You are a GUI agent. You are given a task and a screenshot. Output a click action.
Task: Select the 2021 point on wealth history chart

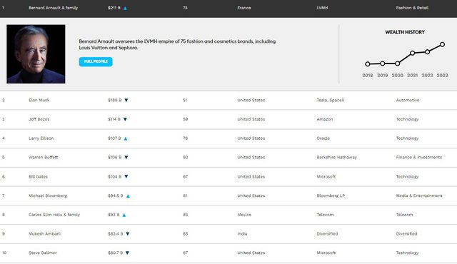coord(413,53)
